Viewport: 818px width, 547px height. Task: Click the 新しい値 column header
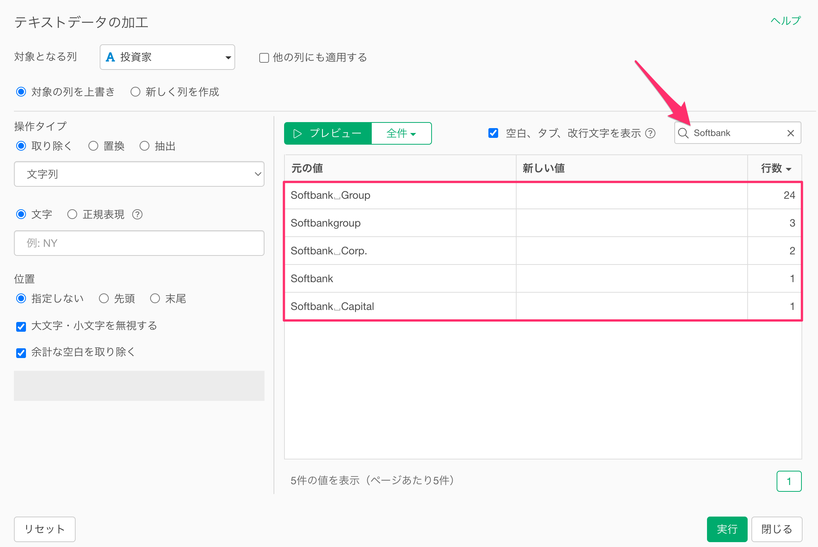pyautogui.click(x=632, y=168)
